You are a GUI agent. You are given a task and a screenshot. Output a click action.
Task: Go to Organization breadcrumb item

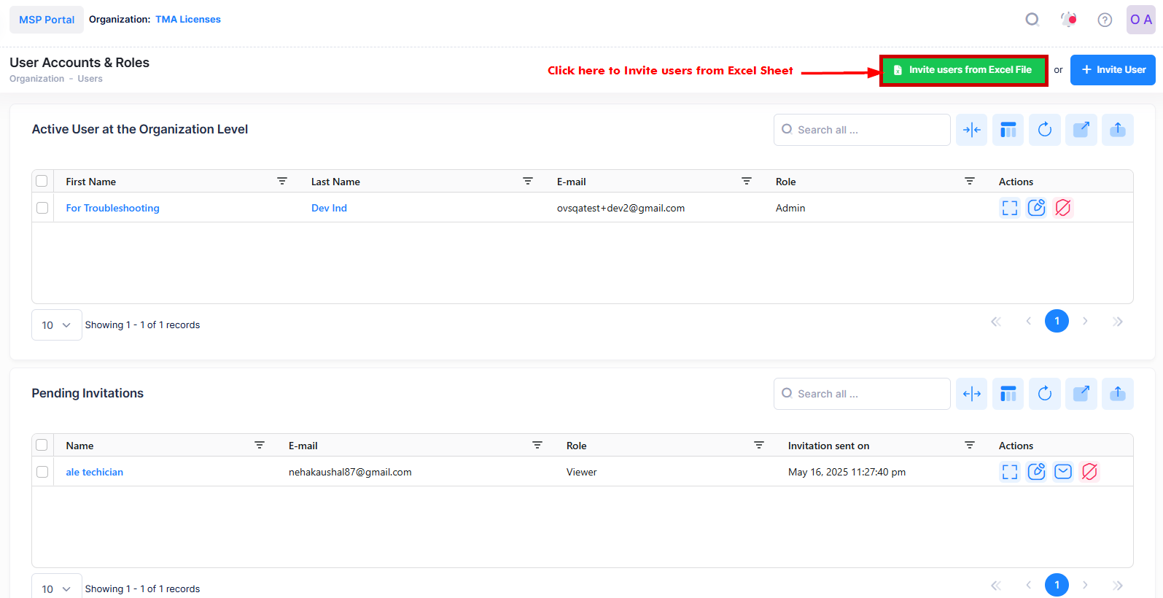click(36, 79)
